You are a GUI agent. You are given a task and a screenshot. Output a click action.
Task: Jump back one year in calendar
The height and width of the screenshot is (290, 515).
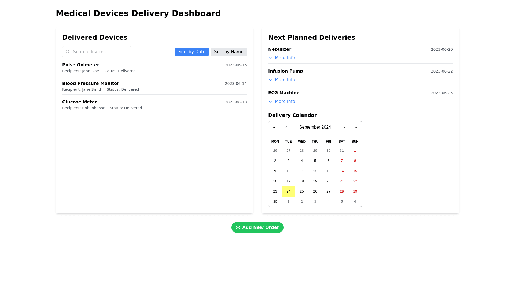(274, 127)
